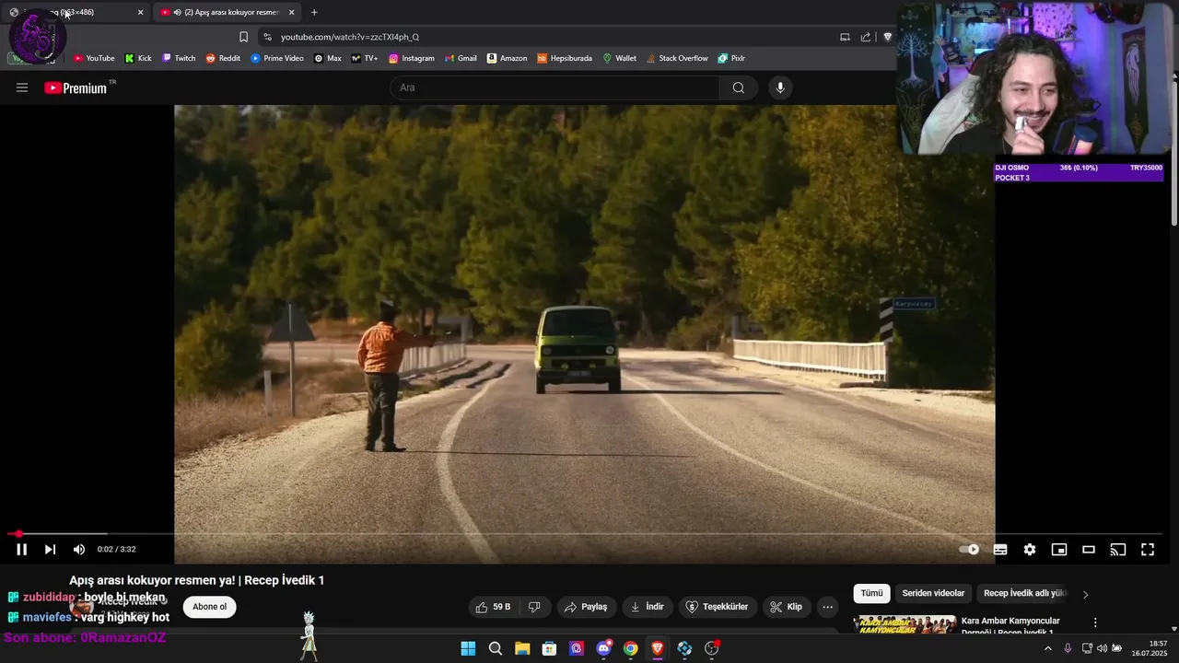This screenshot has height=663, width=1179.
Task: Click the Paylaş share button
Action: click(586, 607)
